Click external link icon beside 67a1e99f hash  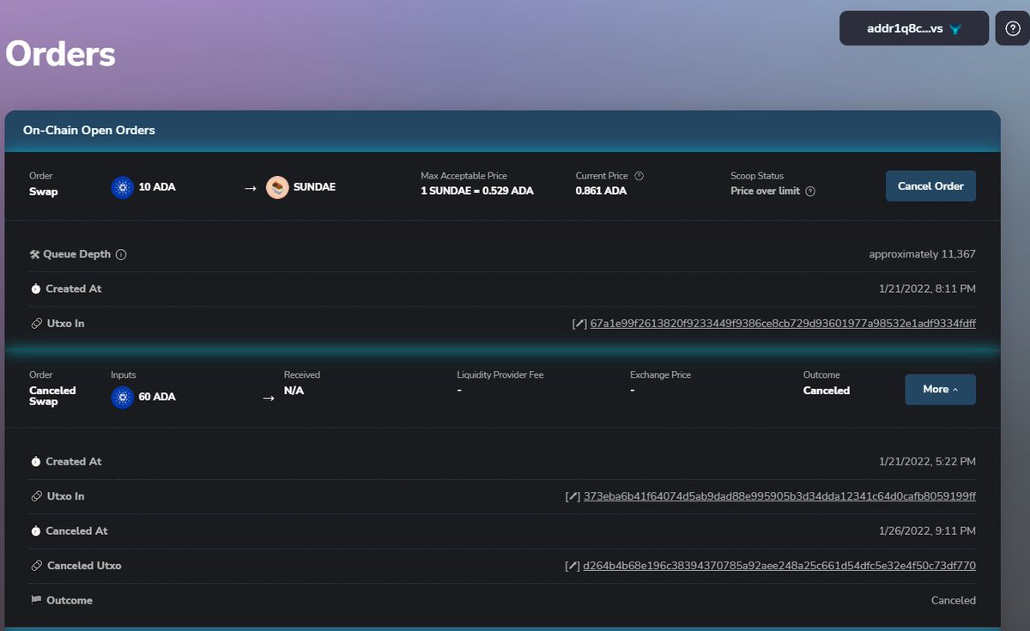pyautogui.click(x=579, y=324)
